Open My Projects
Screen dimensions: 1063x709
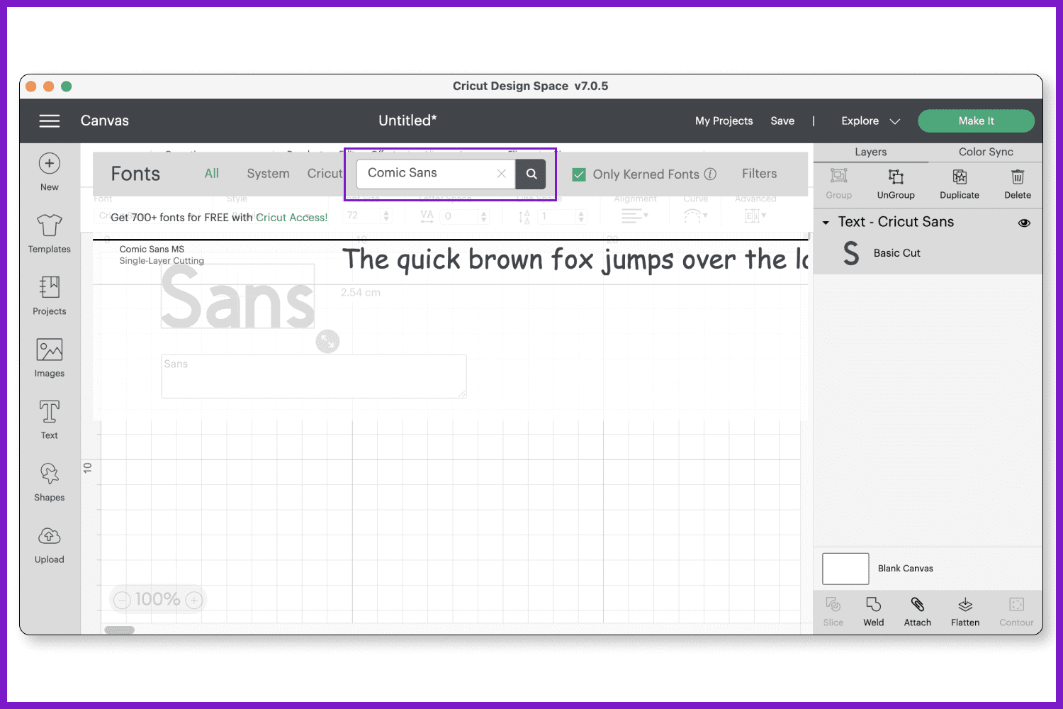click(724, 121)
